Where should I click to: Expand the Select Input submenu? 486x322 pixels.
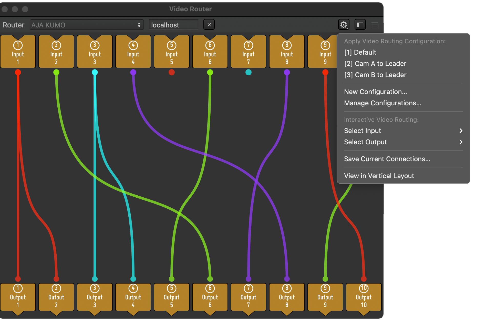tap(403, 131)
